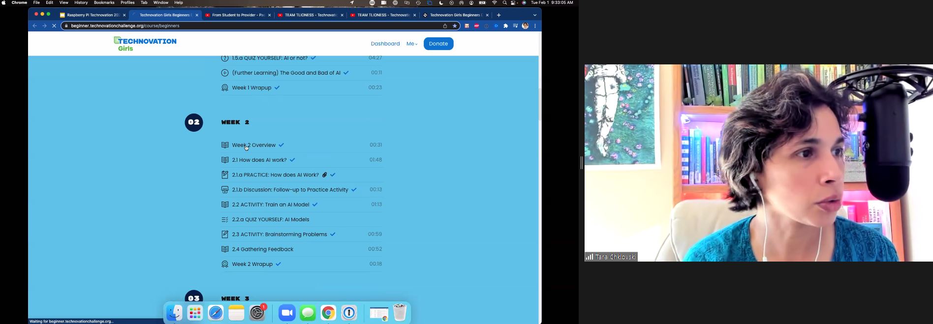The height and width of the screenshot is (324, 933).
Task: Restore the minimized Chrome window in the dock
Action: (x=379, y=313)
